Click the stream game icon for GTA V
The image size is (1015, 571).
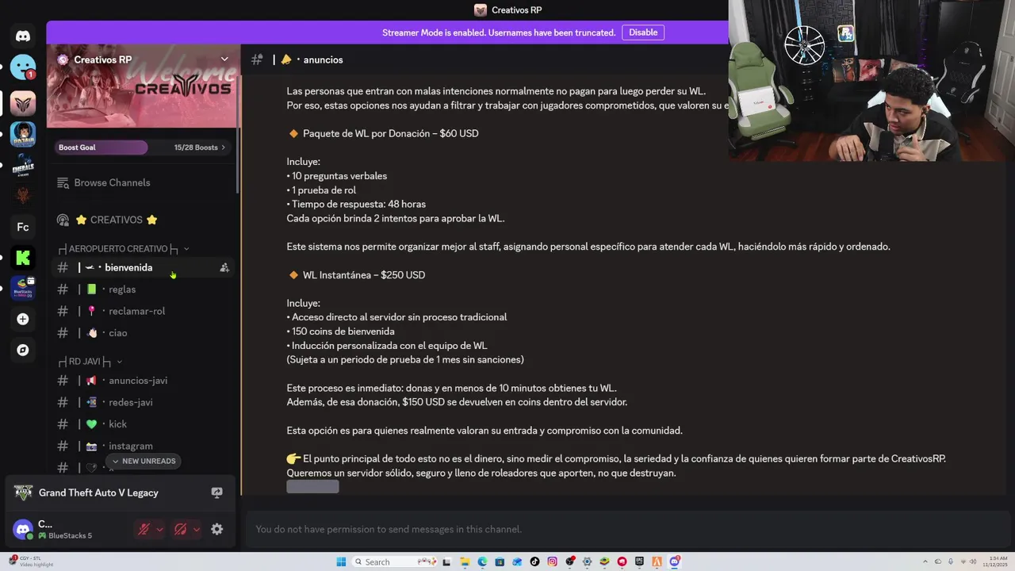(217, 492)
